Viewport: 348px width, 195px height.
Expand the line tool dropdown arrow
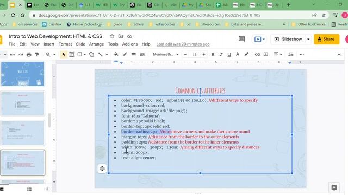pyautogui.click(x=107, y=54)
